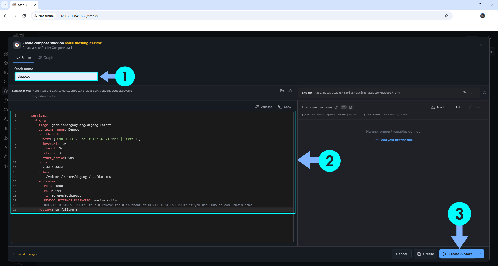Toggle the editor theme sun icon
This screenshot has height=266, width=498.
click(484, 93)
